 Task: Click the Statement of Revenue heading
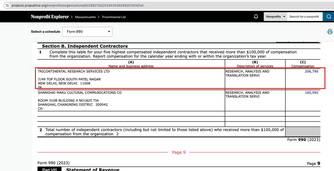point(93,170)
